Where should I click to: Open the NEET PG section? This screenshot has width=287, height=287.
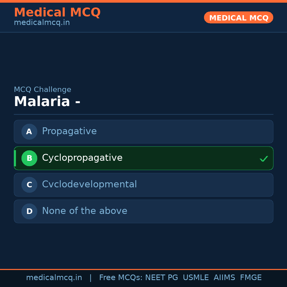161,277
